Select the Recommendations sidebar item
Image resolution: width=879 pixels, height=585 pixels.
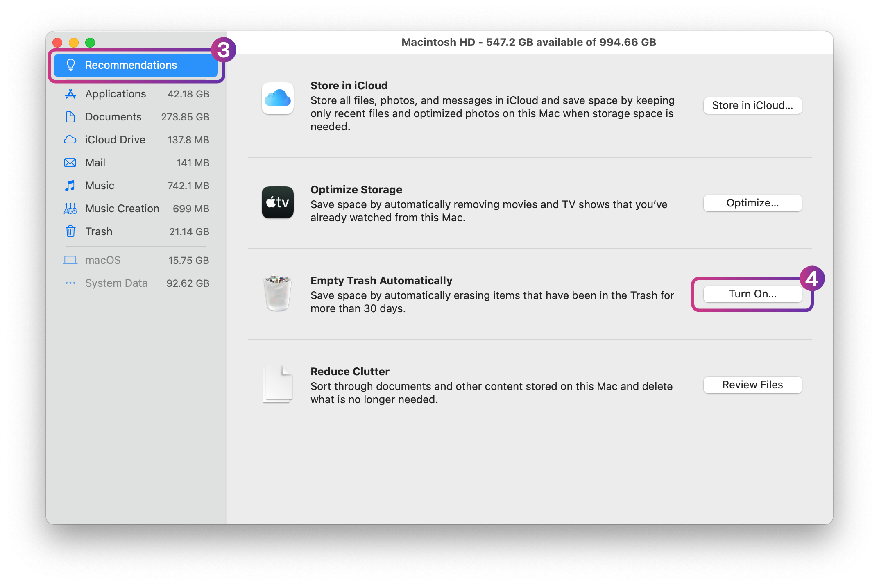[x=136, y=65]
